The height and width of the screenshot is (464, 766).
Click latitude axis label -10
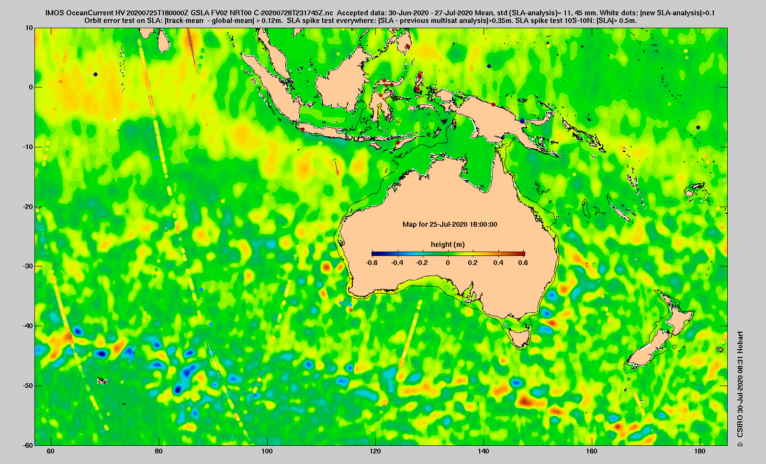28,147
